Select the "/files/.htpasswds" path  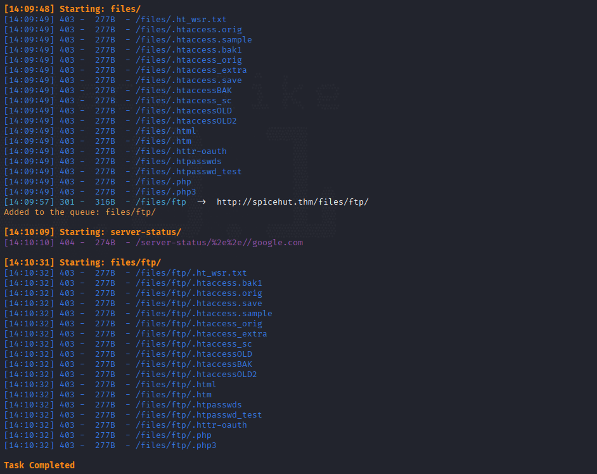coord(179,162)
